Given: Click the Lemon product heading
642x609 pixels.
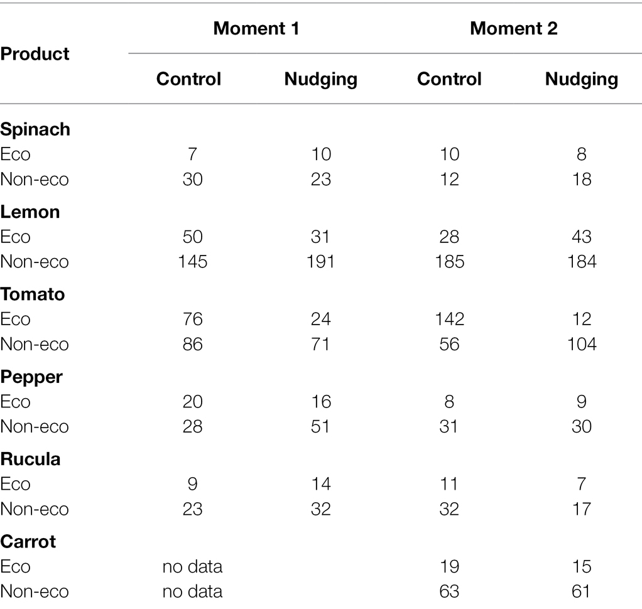Looking at the screenshot, I should tap(30, 212).
